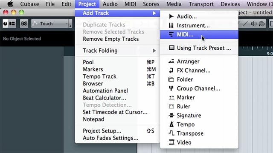This screenshot has height=153, width=273.
Task: Click Remove Empty Tracks
Action: coord(111,39)
